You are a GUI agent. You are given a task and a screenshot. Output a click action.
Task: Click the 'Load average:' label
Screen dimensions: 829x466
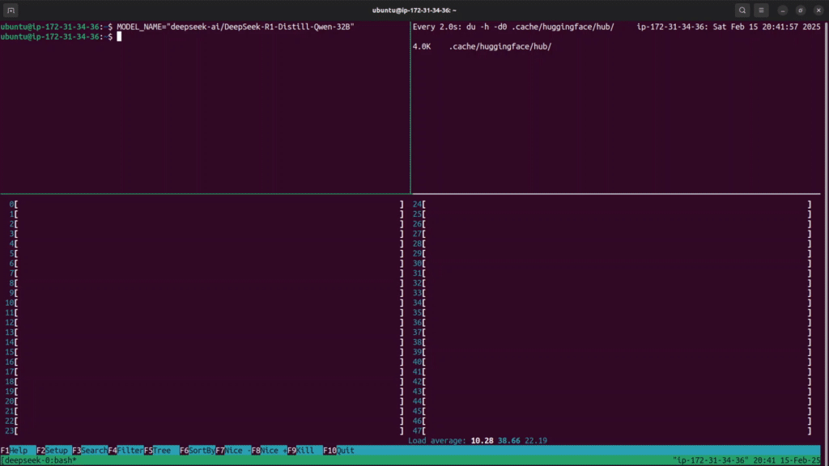coord(437,441)
